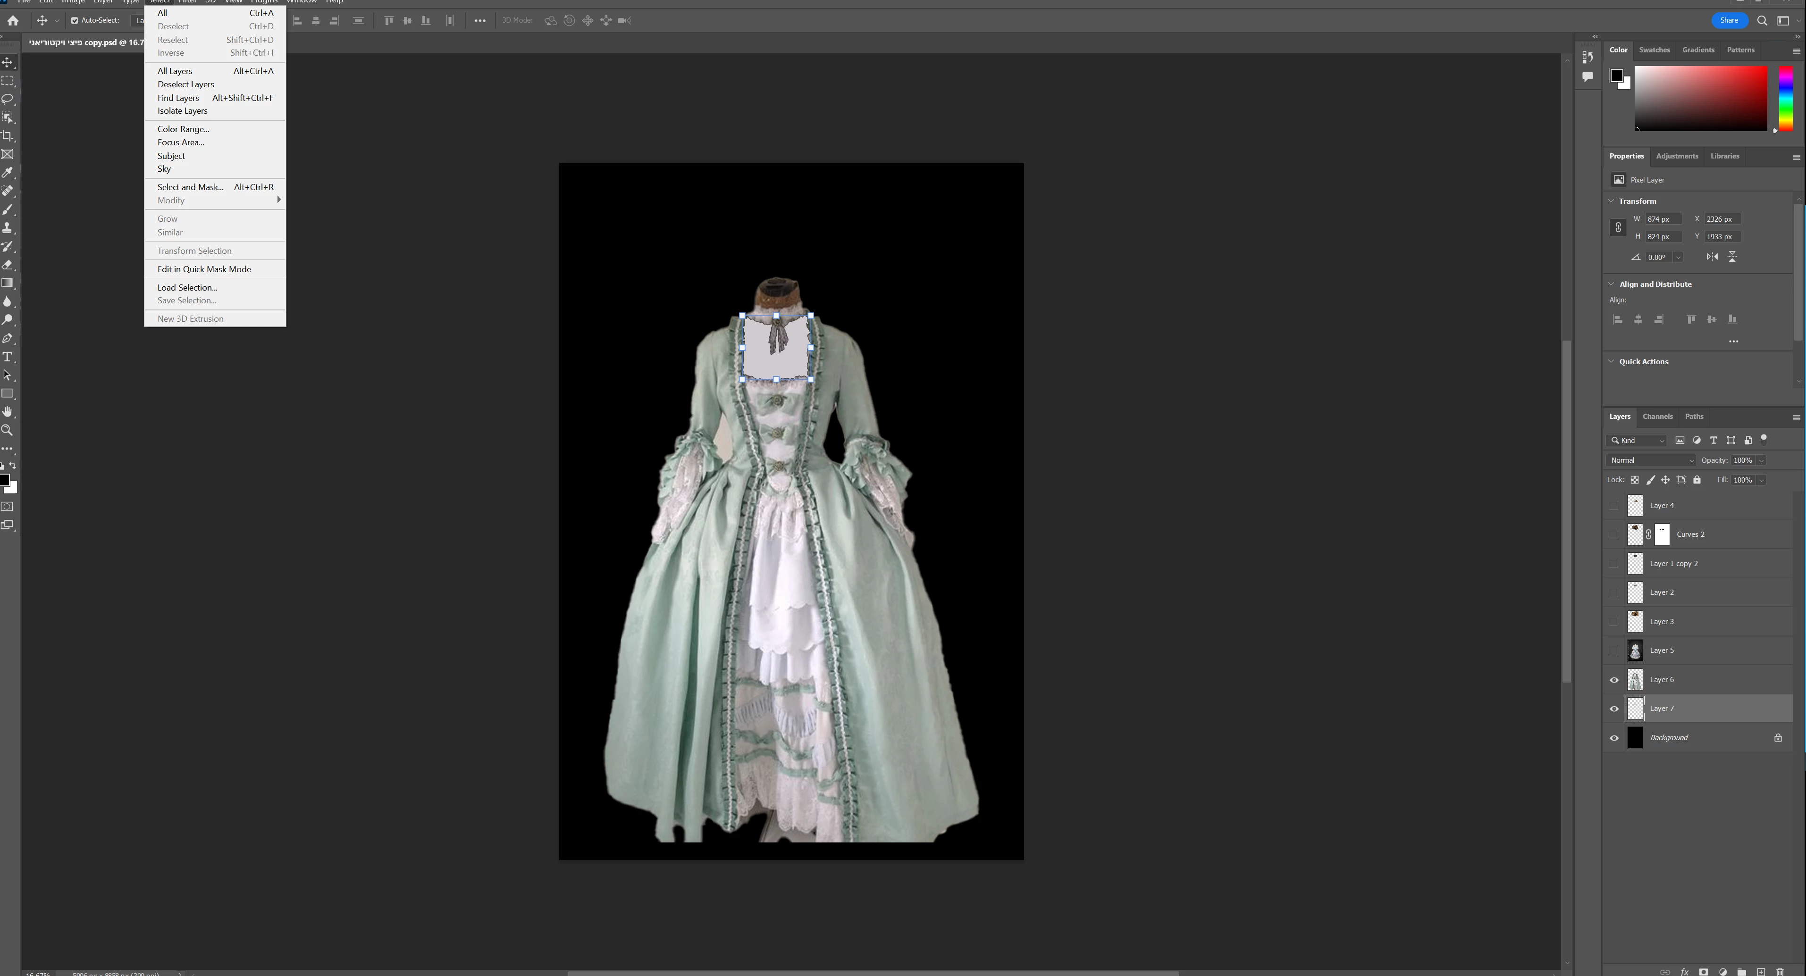Select the Zoom tool
Image resolution: width=1806 pixels, height=976 pixels.
coord(8,430)
